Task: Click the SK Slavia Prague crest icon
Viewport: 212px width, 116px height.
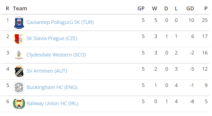Action: (x=19, y=39)
